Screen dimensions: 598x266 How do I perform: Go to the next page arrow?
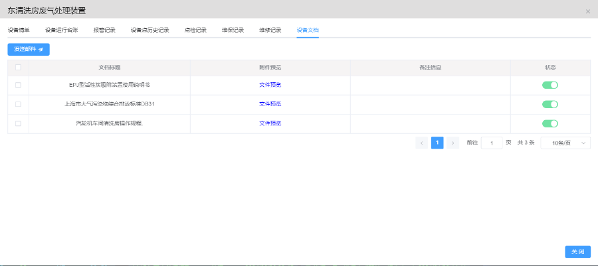(452, 143)
